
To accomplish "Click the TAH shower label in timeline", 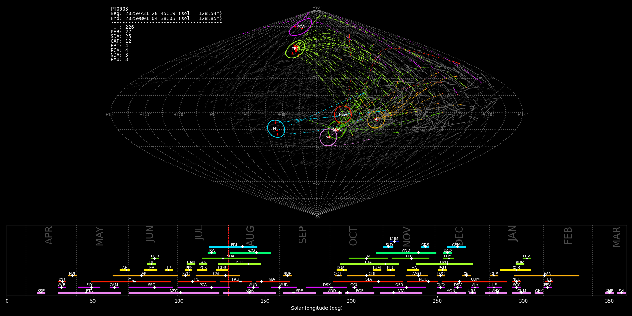I will click(x=124, y=268).
